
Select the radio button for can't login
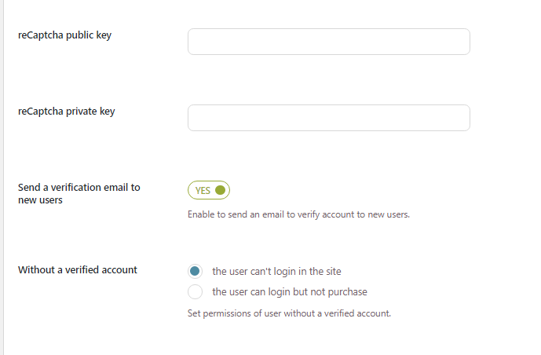point(196,272)
